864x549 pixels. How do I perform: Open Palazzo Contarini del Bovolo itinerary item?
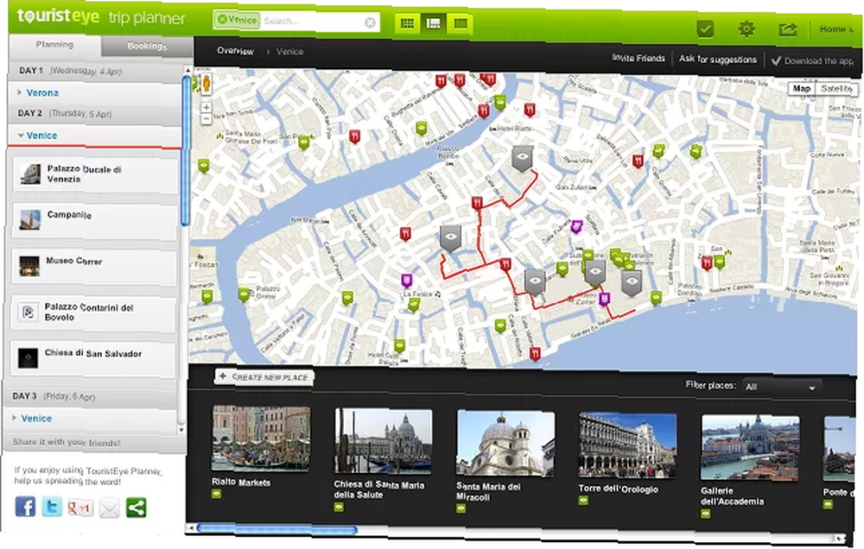(93, 312)
